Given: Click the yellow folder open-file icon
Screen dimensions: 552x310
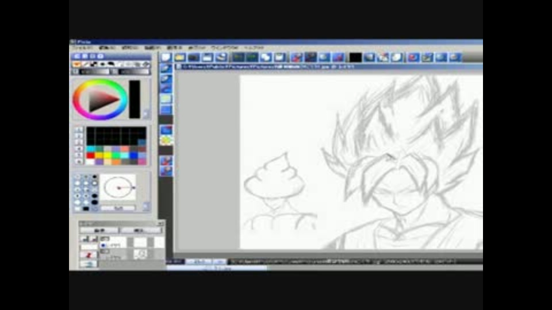Looking at the screenshot, I should tap(179, 57).
